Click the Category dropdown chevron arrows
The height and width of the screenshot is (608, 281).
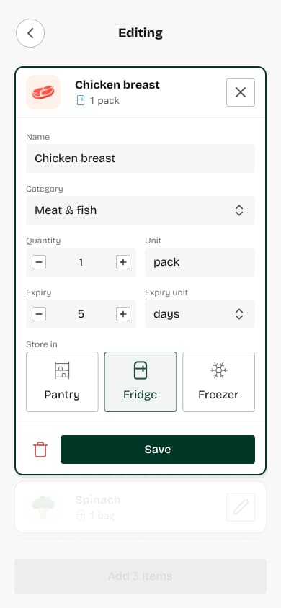click(x=239, y=210)
